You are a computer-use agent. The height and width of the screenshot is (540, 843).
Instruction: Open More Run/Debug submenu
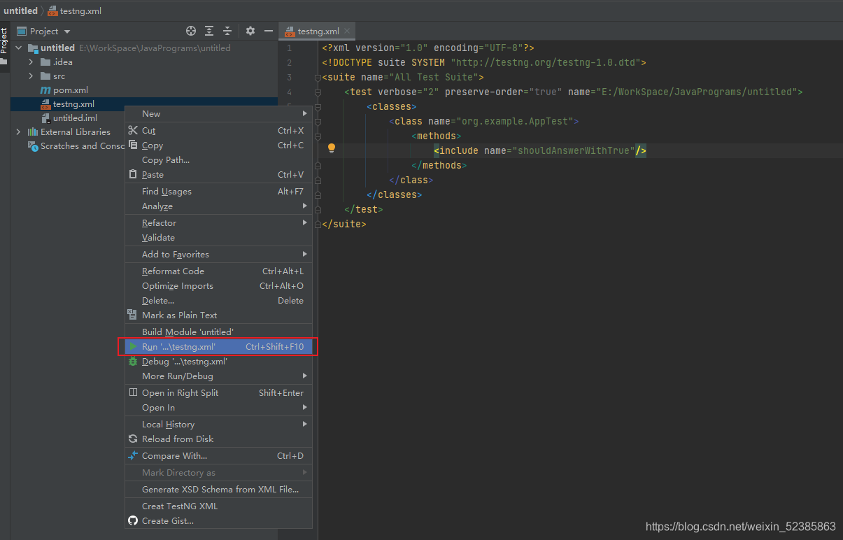click(x=218, y=376)
